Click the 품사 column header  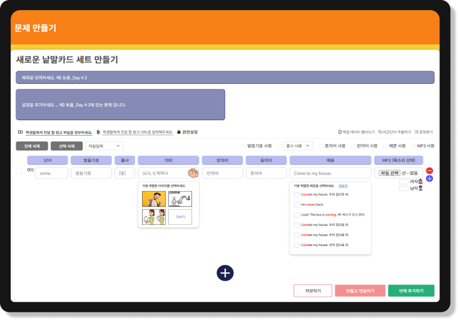tap(125, 160)
